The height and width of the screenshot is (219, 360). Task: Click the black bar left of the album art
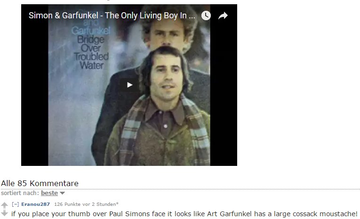tap(35, 92)
